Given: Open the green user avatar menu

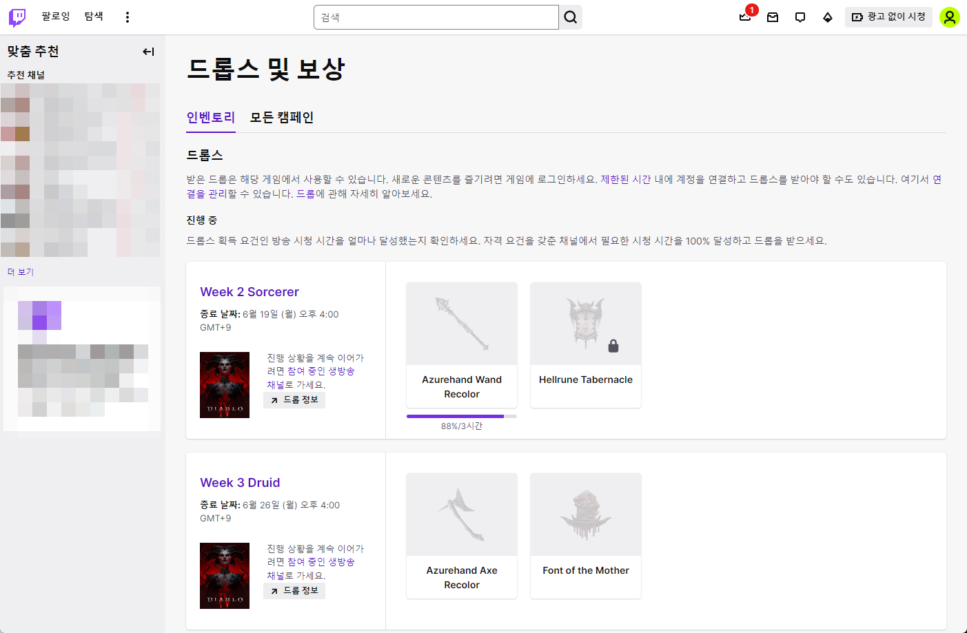Looking at the screenshot, I should [x=950, y=17].
